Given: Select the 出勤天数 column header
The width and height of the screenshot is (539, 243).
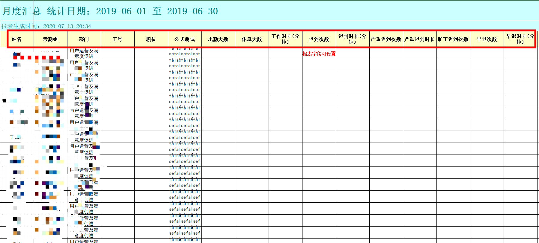Looking at the screenshot, I should coord(218,39).
